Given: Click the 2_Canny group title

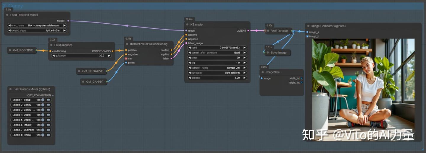Looking at the screenshot, I should 12,6.
